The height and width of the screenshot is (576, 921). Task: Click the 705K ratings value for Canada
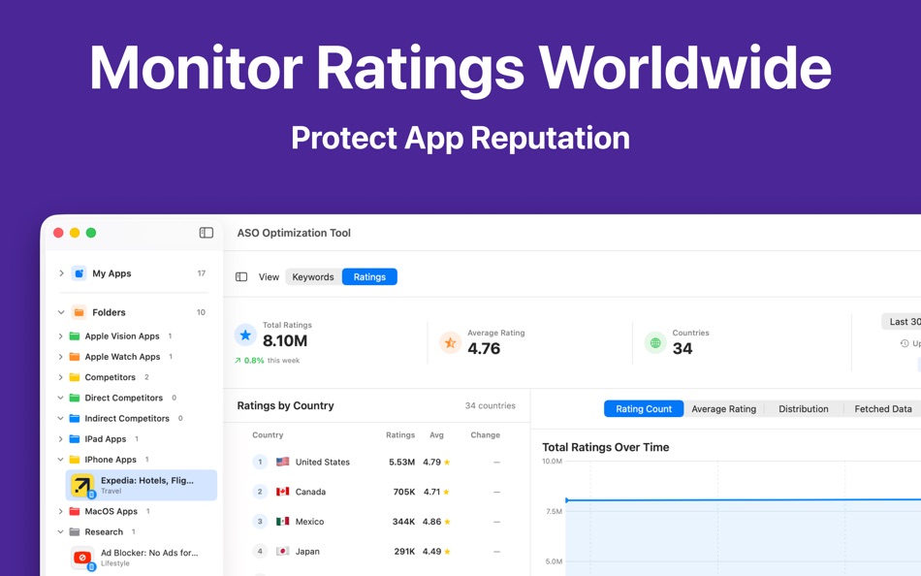pos(404,492)
